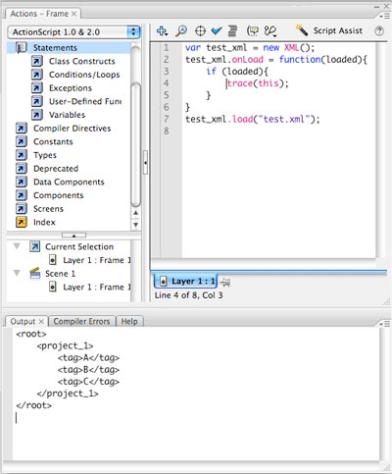The width and height of the screenshot is (392, 474).
Task: Open Output panel options menu icon
Action: pyautogui.click(x=385, y=324)
